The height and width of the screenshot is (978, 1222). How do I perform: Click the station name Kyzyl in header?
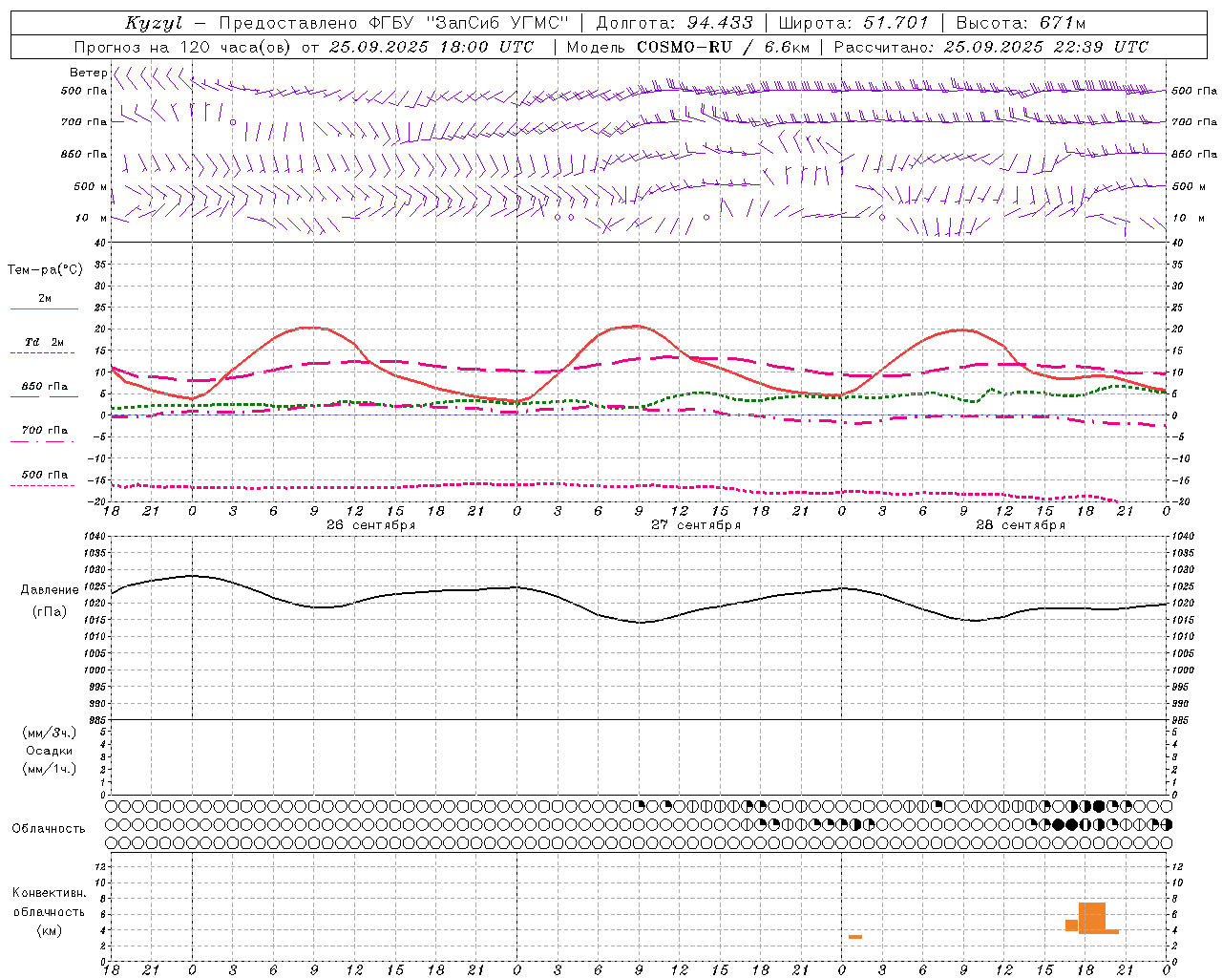pos(152,23)
